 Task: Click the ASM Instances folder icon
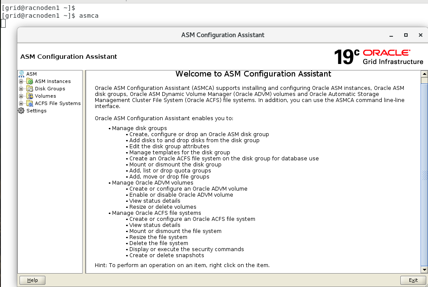pos(30,81)
